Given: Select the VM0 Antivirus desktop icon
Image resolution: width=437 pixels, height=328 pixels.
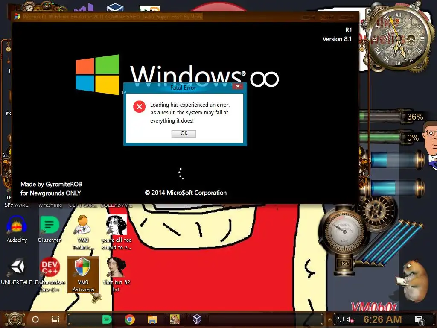Looking at the screenshot, I should click(83, 275).
